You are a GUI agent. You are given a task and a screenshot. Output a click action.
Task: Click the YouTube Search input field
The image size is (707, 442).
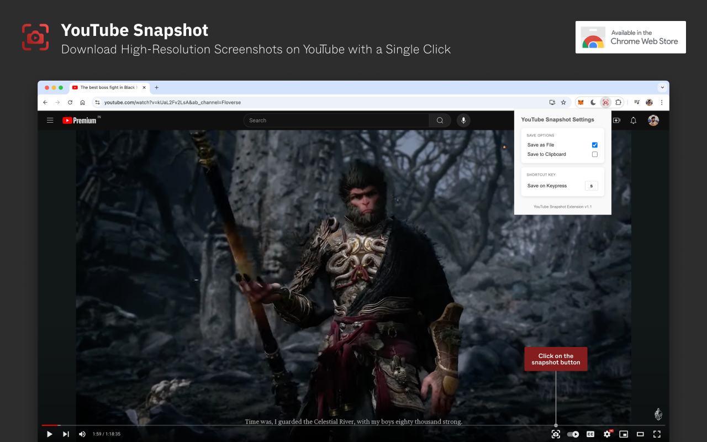[x=336, y=120]
